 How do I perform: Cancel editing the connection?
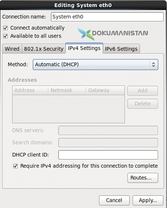tap(114, 200)
